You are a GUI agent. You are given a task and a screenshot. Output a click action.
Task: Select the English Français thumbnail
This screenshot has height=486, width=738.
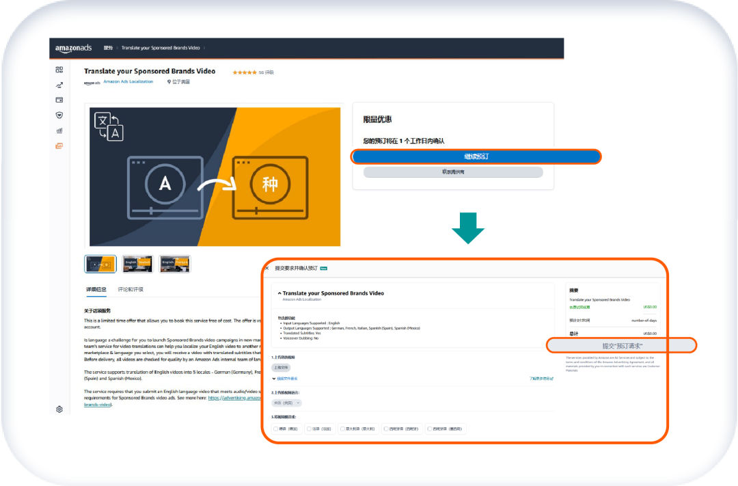175,265
